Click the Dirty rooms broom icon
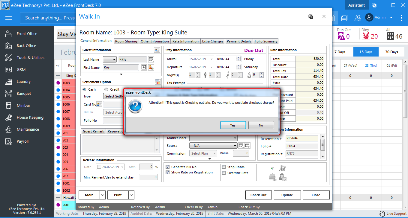The height and width of the screenshot is (218, 408). (366, 36)
